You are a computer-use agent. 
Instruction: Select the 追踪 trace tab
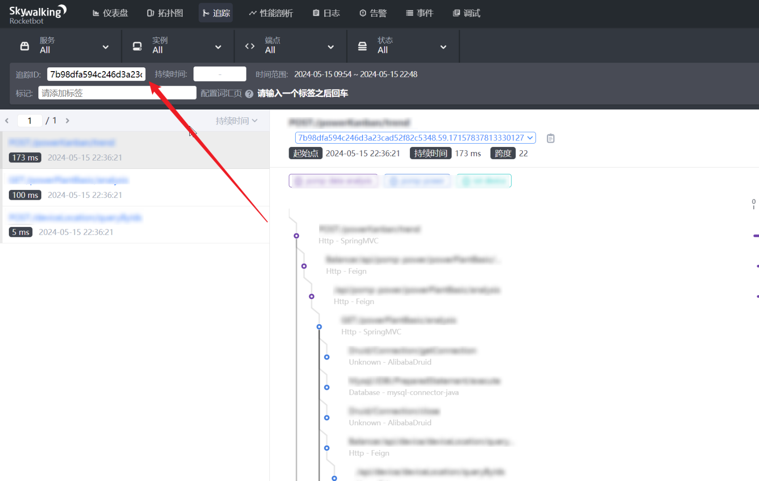click(216, 13)
